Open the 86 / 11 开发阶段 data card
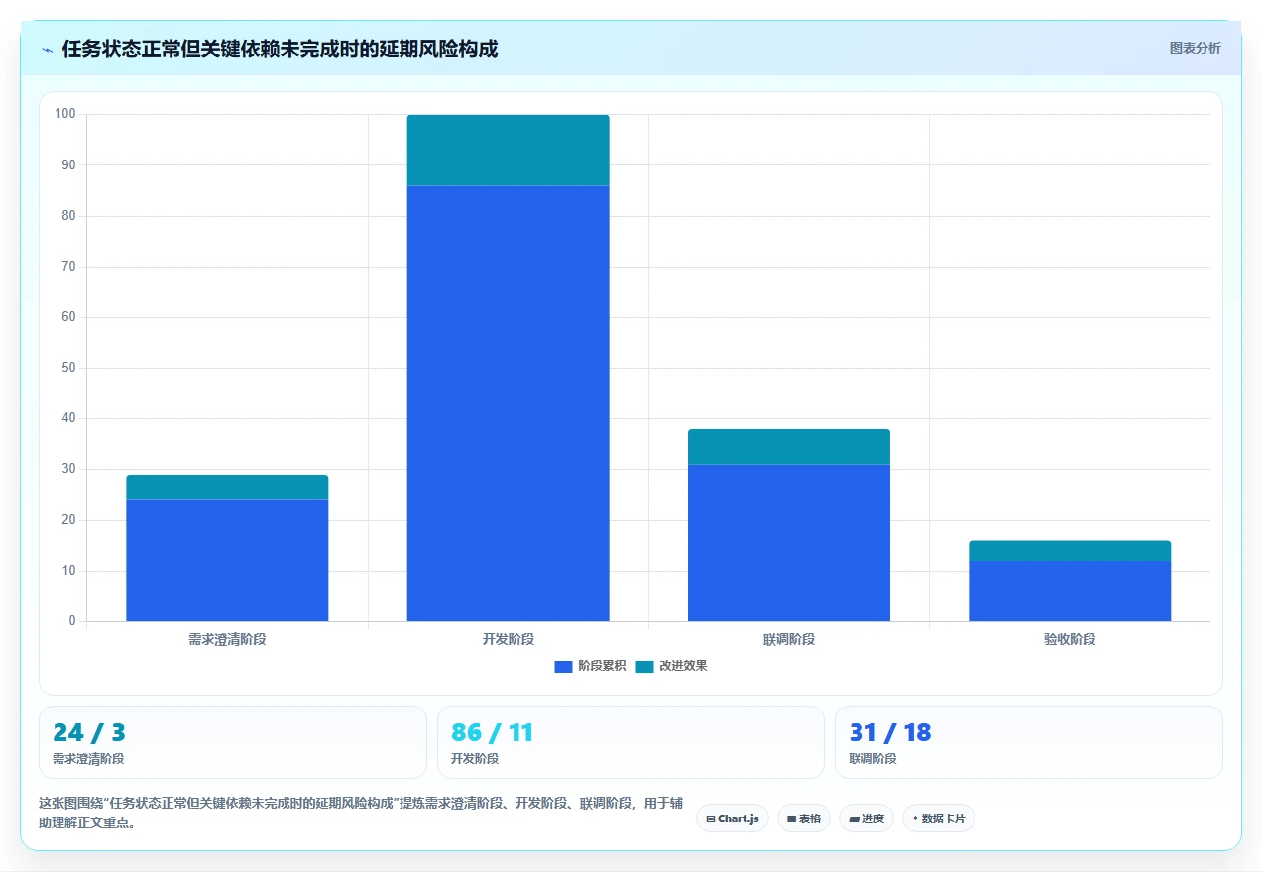The height and width of the screenshot is (872, 1262). [x=631, y=742]
